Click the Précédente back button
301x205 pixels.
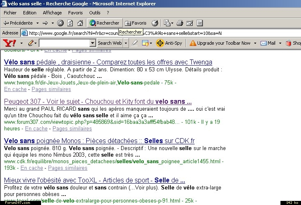point(18,23)
